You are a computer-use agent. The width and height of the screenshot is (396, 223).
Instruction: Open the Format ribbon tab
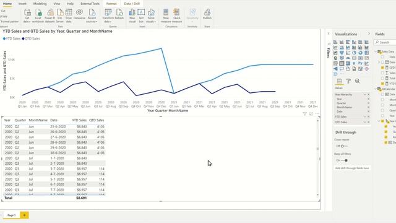point(111,4)
